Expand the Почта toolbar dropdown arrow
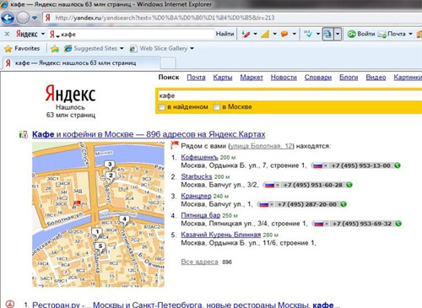Screen dimensions: 422x308 [410, 34]
